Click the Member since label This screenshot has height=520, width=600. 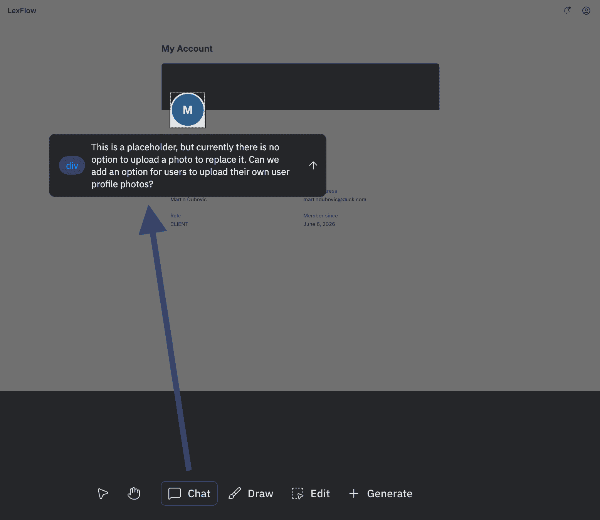click(x=320, y=215)
